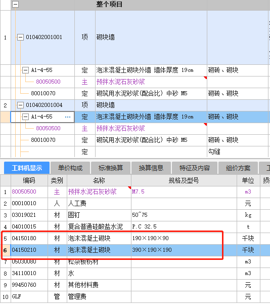Click 砌块墙 name of item 010402001004
The width and height of the screenshot is (270, 305).
106,105
